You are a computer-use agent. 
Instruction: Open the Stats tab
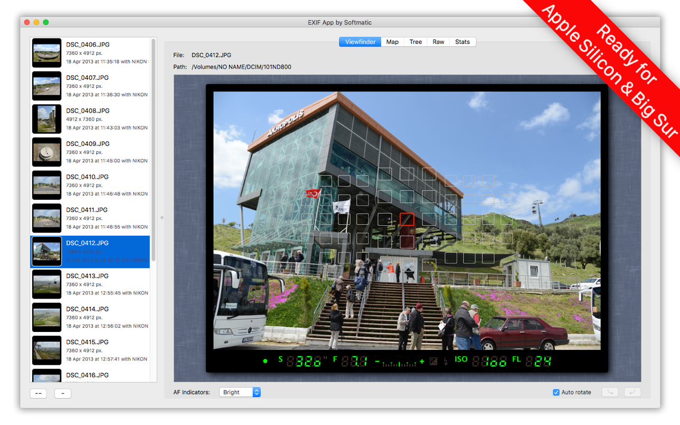pyautogui.click(x=462, y=42)
